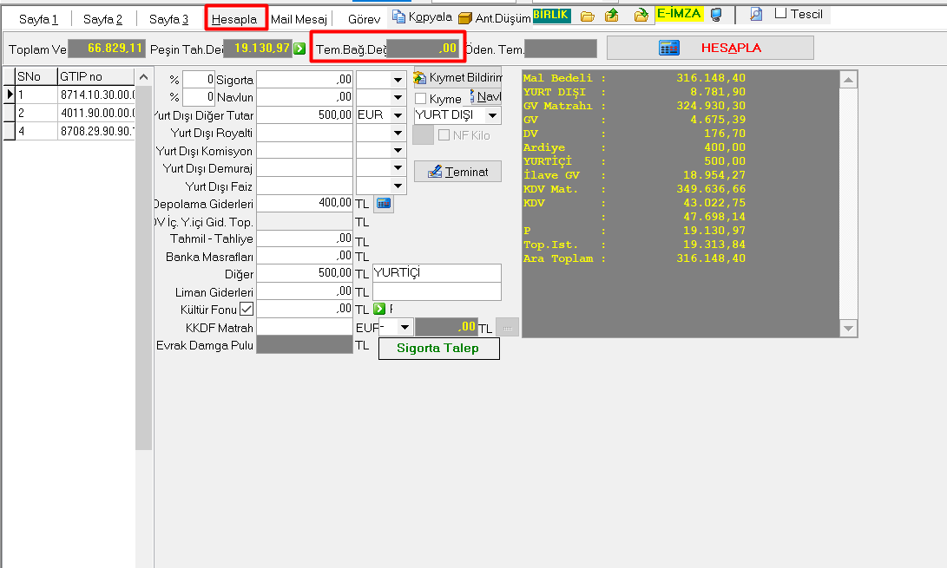
Task: Open the plain yellow folder icon
Action: point(587,16)
